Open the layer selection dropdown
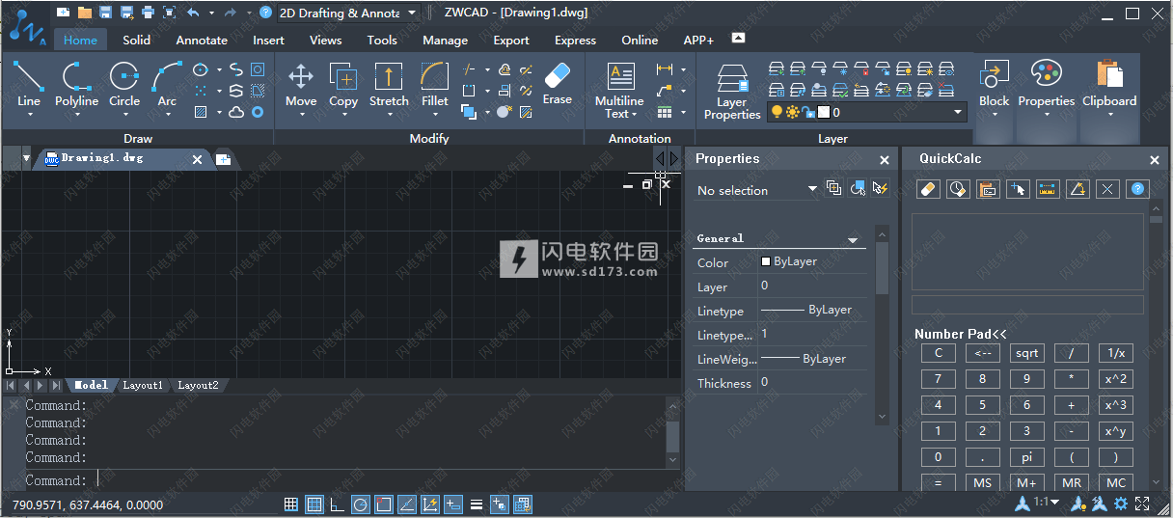 (x=958, y=112)
